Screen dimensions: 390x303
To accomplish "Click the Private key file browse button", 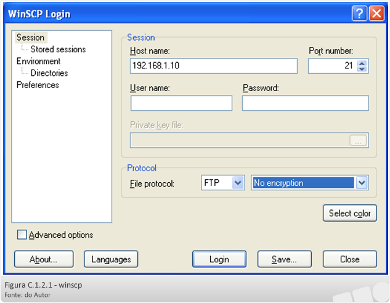I will point(358,140).
